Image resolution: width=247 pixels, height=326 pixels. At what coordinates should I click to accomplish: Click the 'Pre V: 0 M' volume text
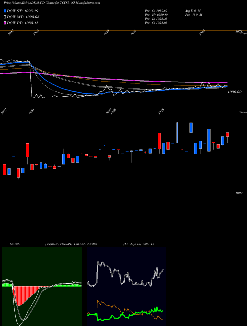pyautogui.click(x=194, y=15)
